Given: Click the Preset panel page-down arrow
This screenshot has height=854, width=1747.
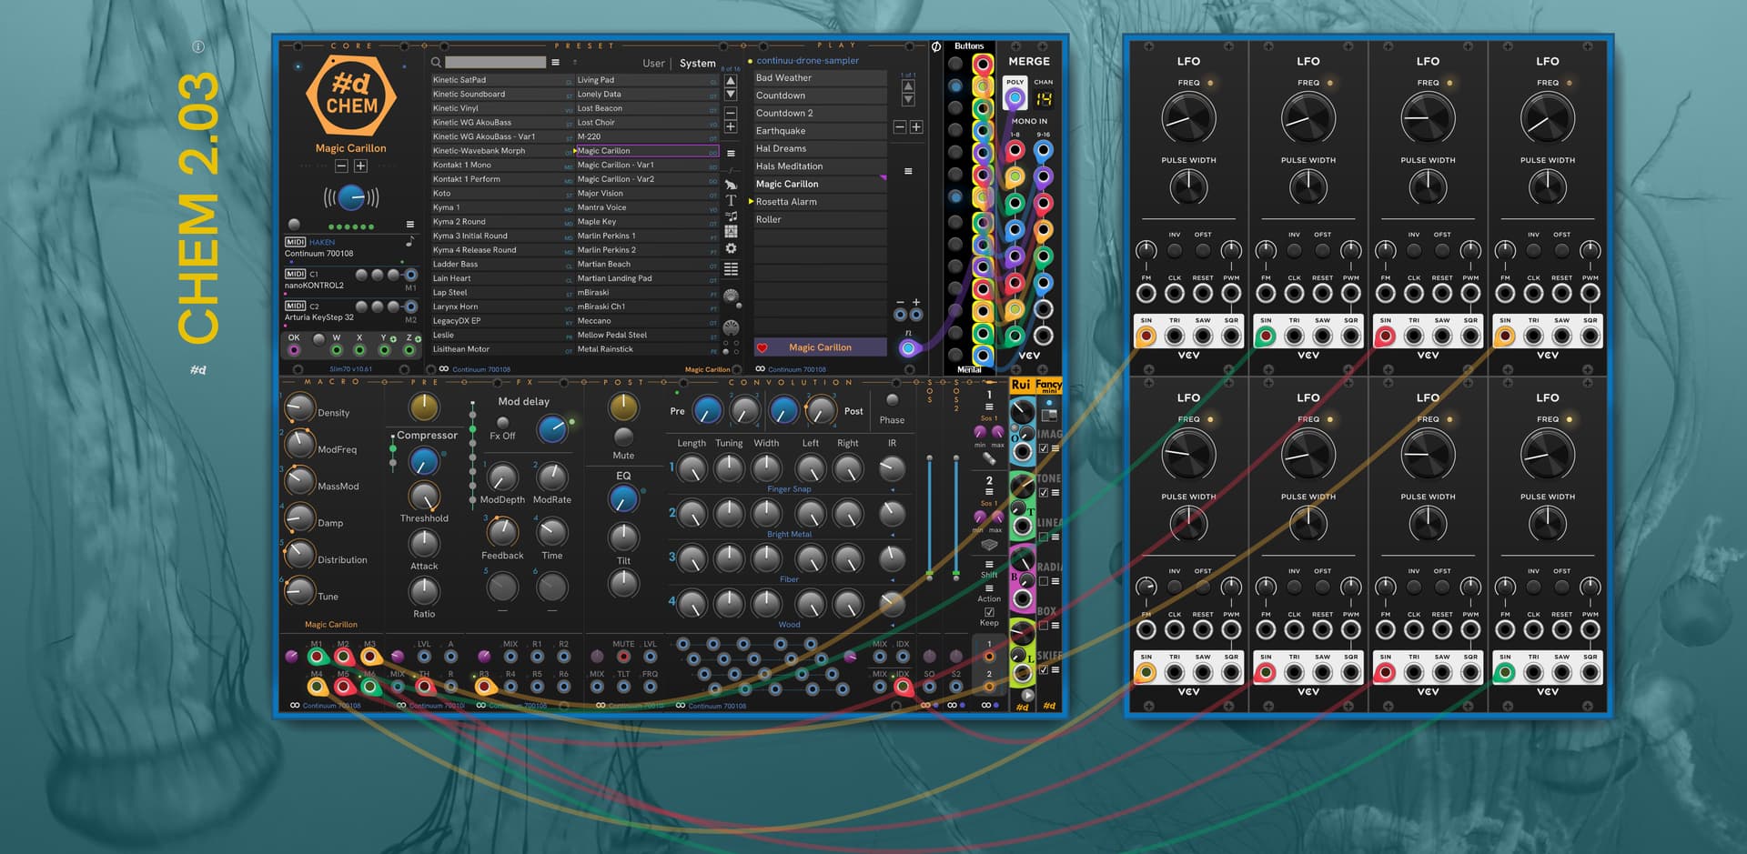Looking at the screenshot, I should coord(730,95).
